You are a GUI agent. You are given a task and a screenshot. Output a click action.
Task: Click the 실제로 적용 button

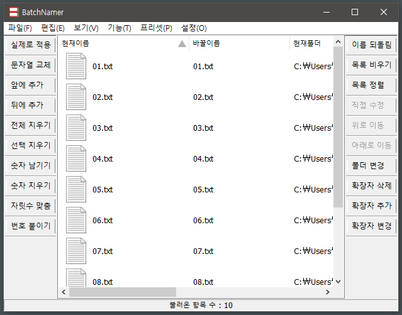tap(30, 45)
